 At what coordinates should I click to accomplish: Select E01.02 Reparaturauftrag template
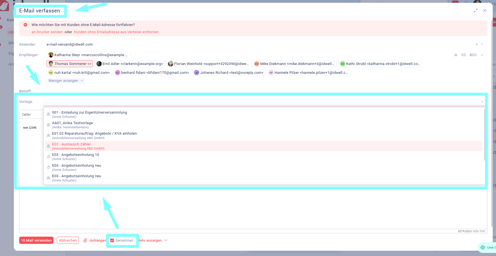click(94, 134)
